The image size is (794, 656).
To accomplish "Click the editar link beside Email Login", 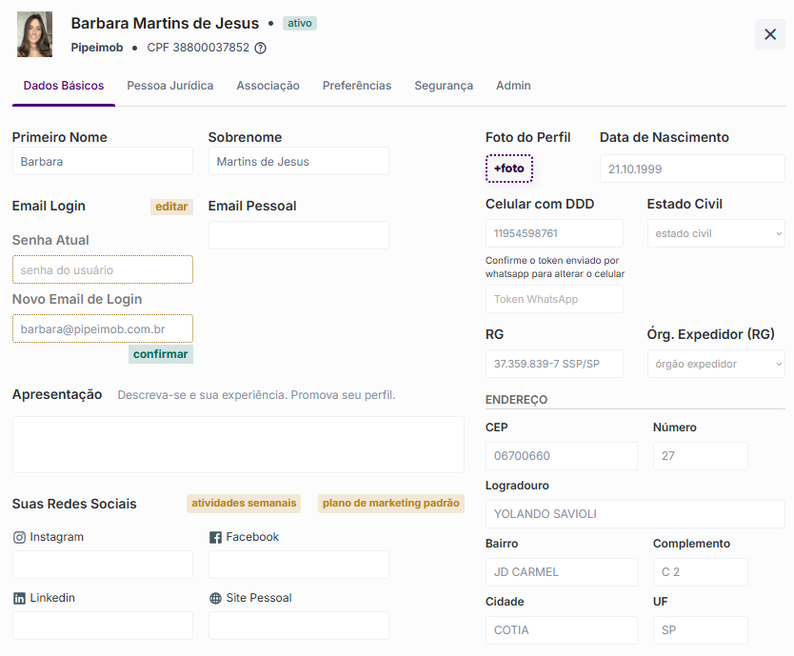I will 171,207.
